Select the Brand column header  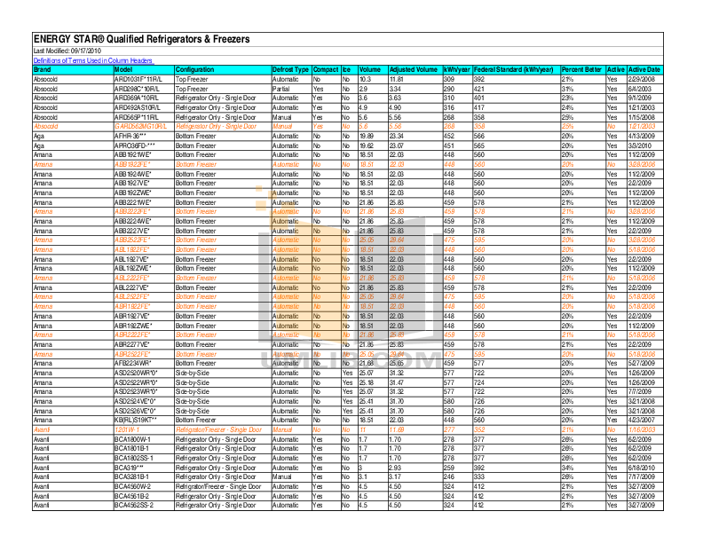coord(43,69)
